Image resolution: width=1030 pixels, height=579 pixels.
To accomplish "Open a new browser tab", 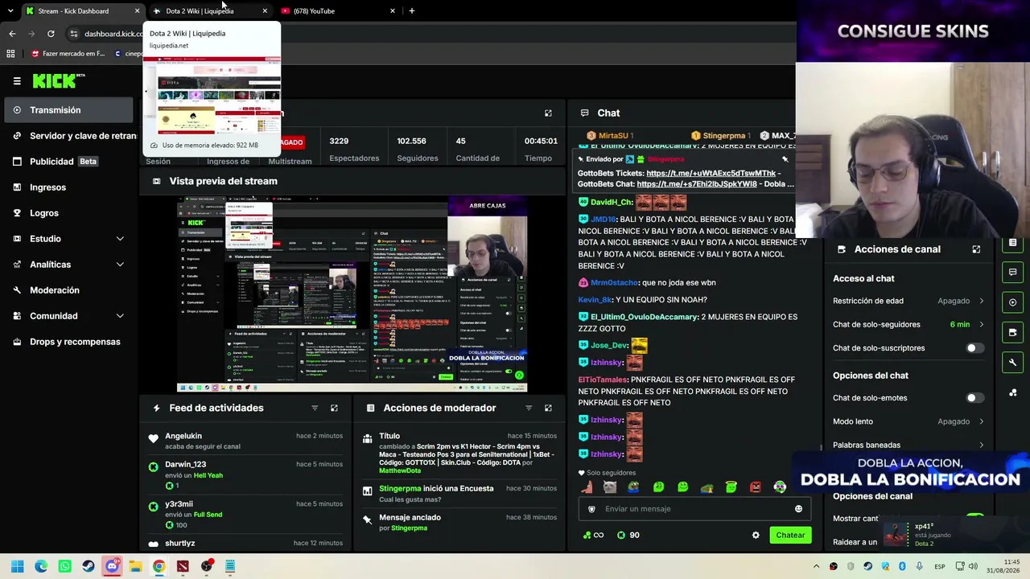I will (x=412, y=11).
